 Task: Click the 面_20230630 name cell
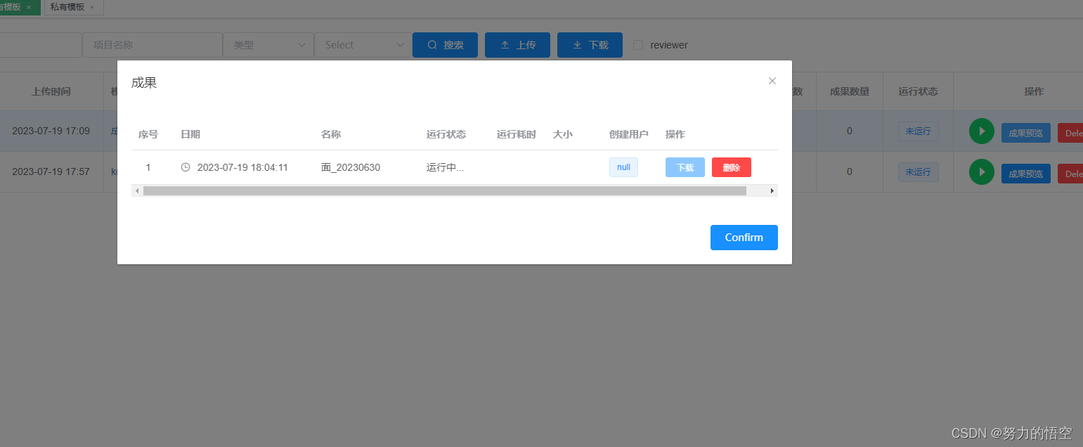(x=351, y=167)
